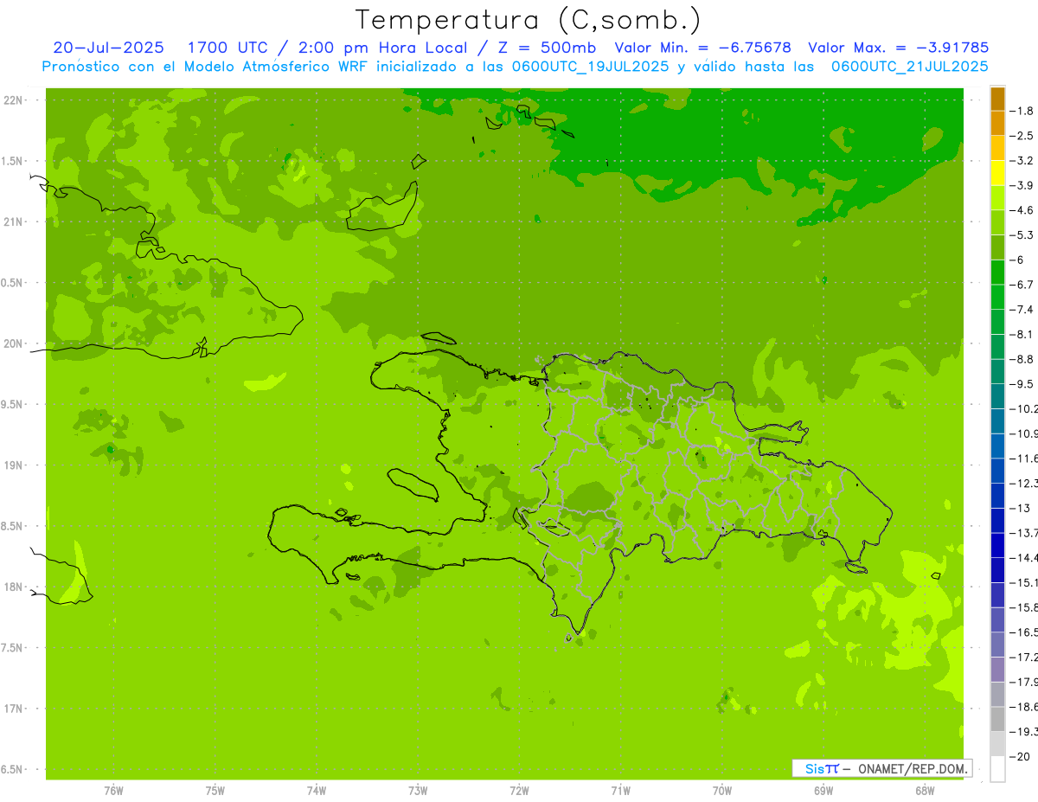Click the '73W' longitude axis label
This screenshot has width=1038, height=802.
tap(418, 791)
